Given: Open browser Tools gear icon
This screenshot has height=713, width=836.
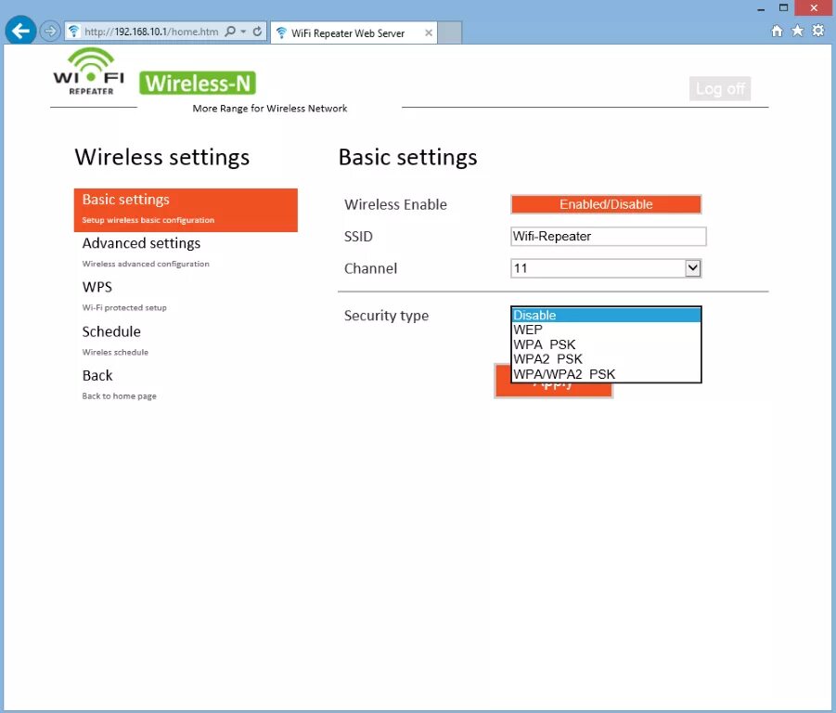Looking at the screenshot, I should pyautogui.click(x=817, y=31).
